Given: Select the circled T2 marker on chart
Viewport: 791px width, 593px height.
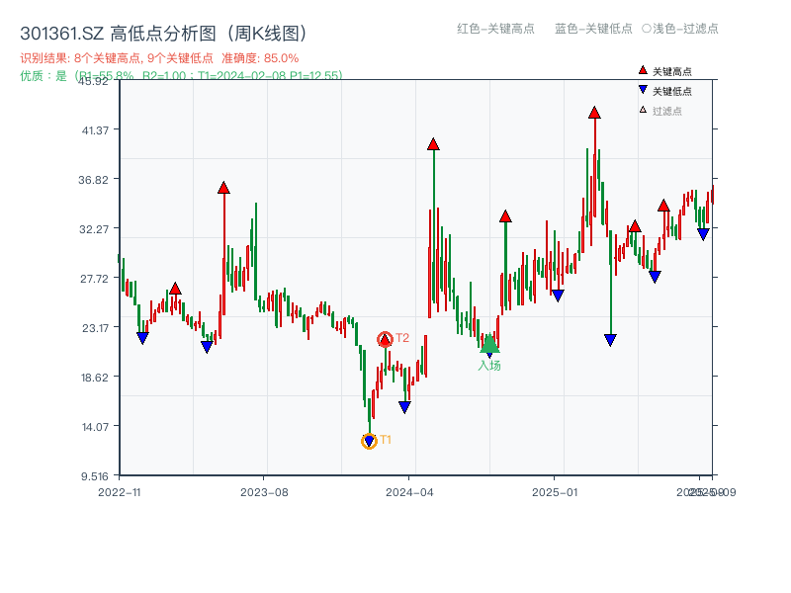Looking at the screenshot, I should (x=384, y=337).
